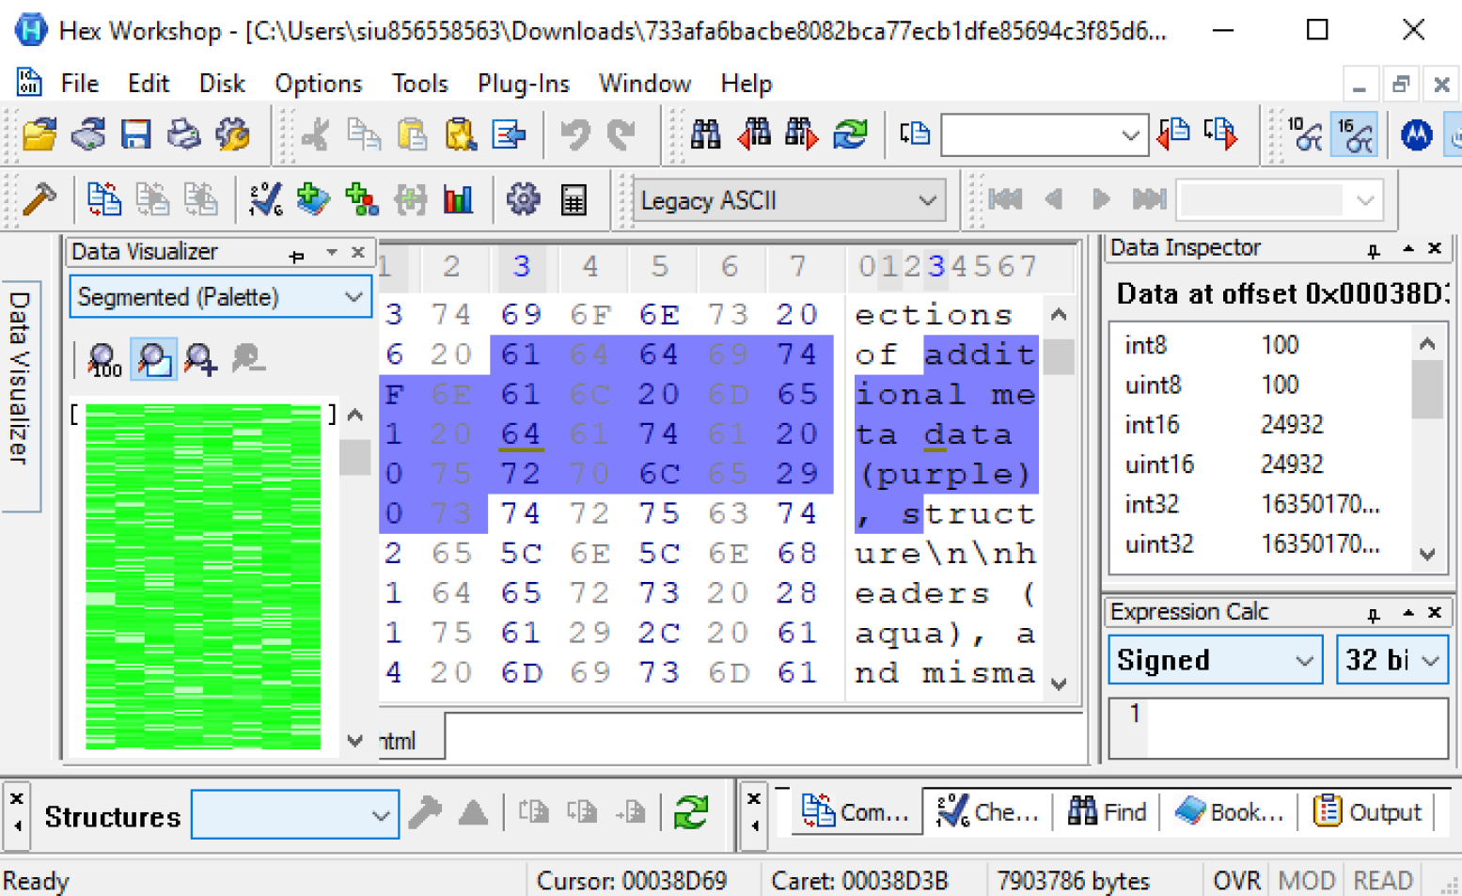Pin the Data Inspector panel
This screenshot has height=896, width=1462.
tap(1374, 250)
